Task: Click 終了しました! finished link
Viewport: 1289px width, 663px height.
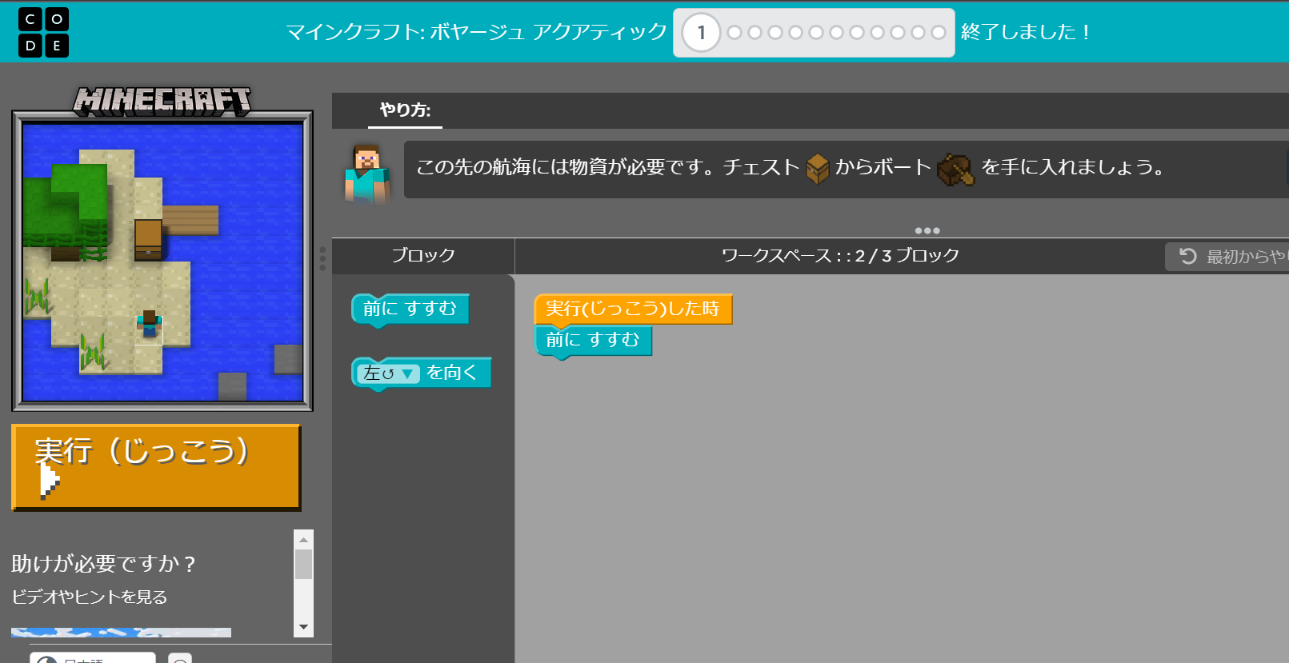Action: point(1026,32)
